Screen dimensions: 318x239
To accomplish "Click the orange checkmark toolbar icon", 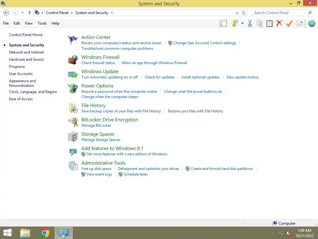I will (x=289, y=23).
